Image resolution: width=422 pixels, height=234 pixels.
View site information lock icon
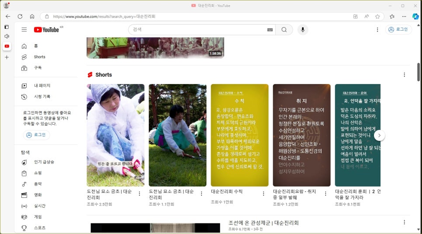47,17
